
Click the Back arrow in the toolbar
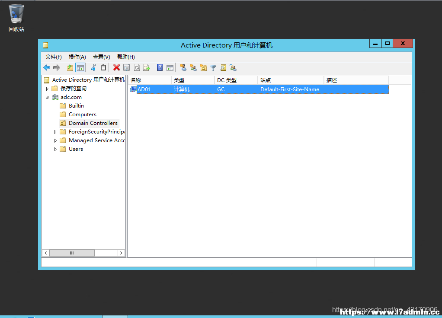[47, 67]
